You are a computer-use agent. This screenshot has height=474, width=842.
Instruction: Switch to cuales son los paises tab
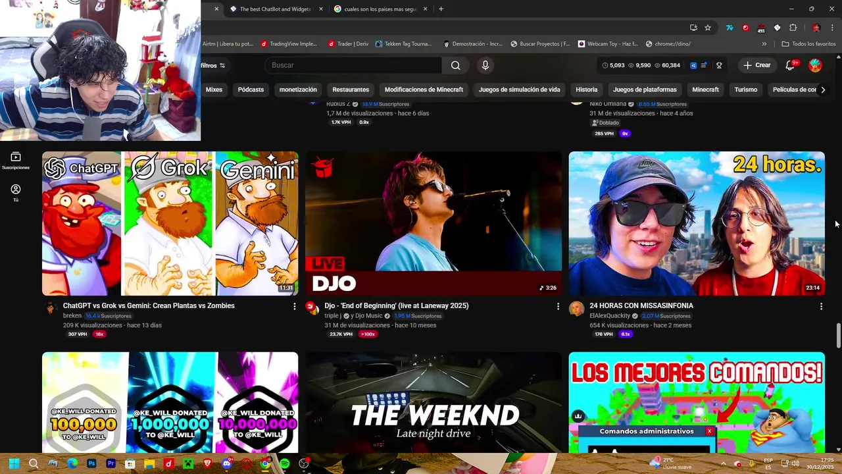point(380,9)
